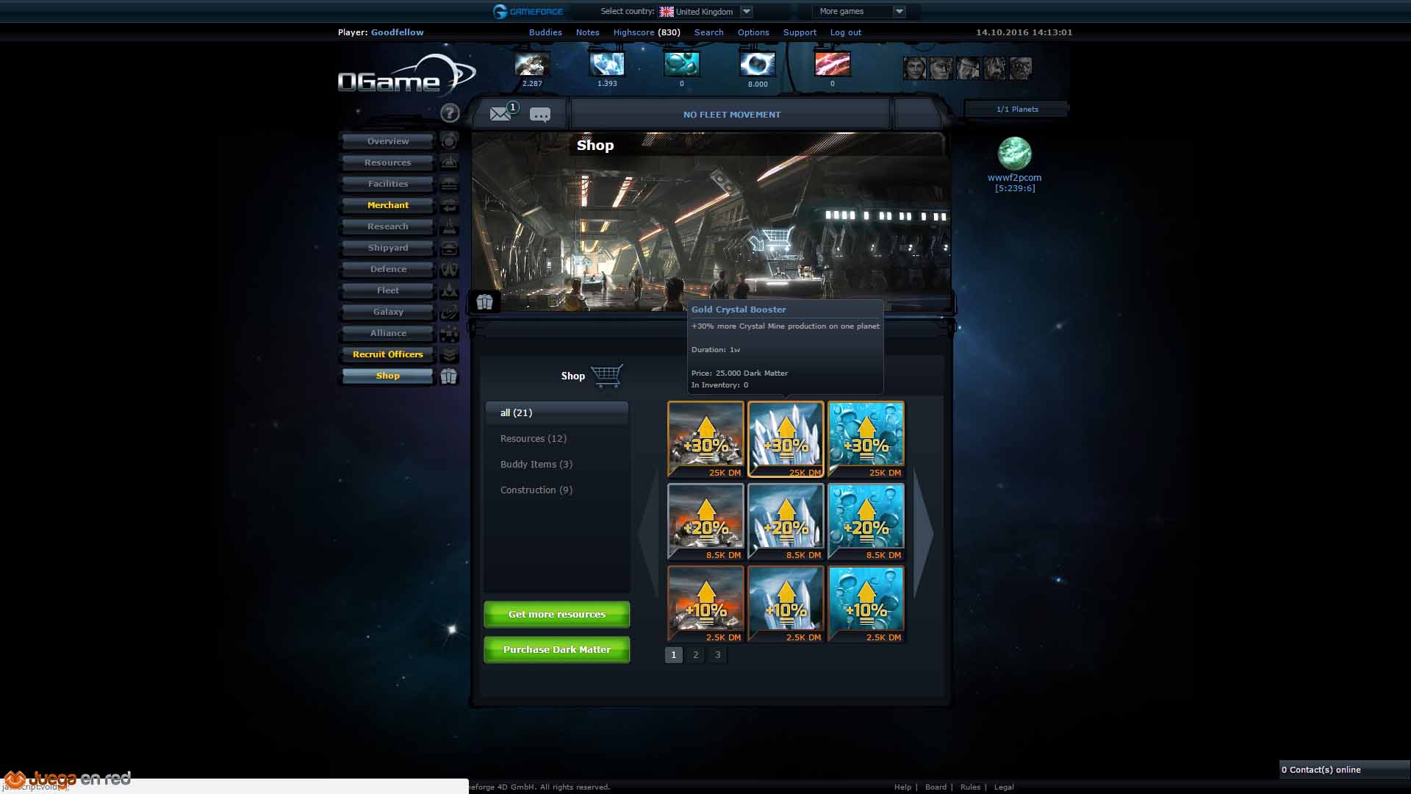Click the first officer portrait
1411x794 pixels.
click(914, 68)
